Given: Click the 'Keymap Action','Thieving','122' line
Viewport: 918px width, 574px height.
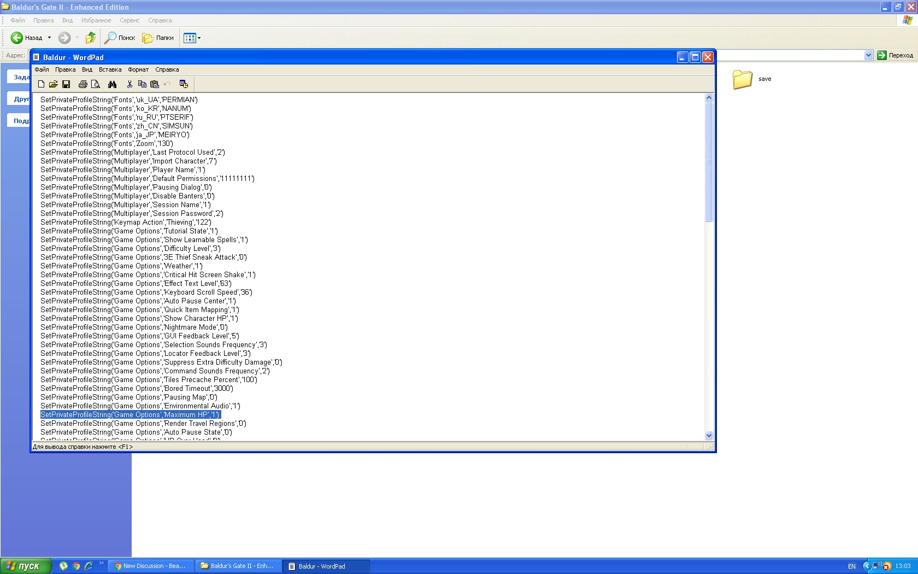Looking at the screenshot, I should pyautogui.click(x=126, y=222).
